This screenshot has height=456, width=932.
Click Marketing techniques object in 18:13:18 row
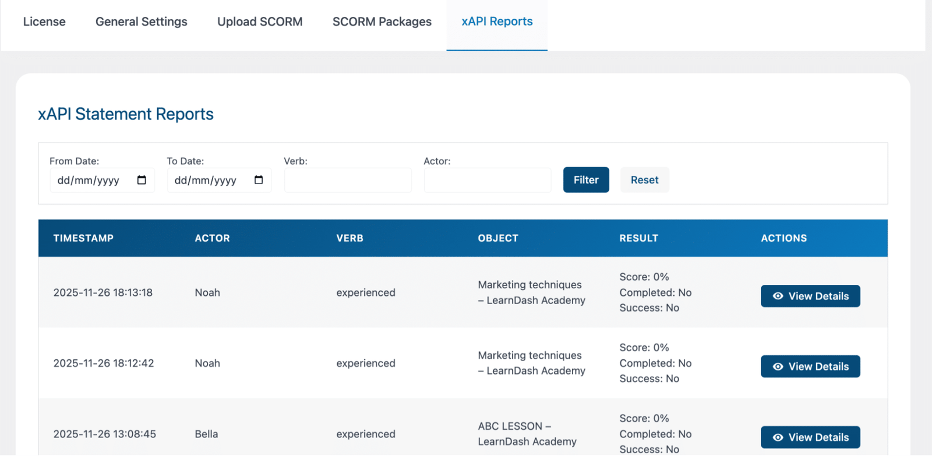click(531, 292)
